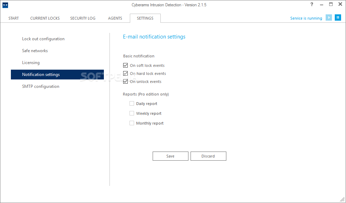Click Reports (Pro edition only) label
The width and height of the screenshot is (346, 203).
pos(146,94)
